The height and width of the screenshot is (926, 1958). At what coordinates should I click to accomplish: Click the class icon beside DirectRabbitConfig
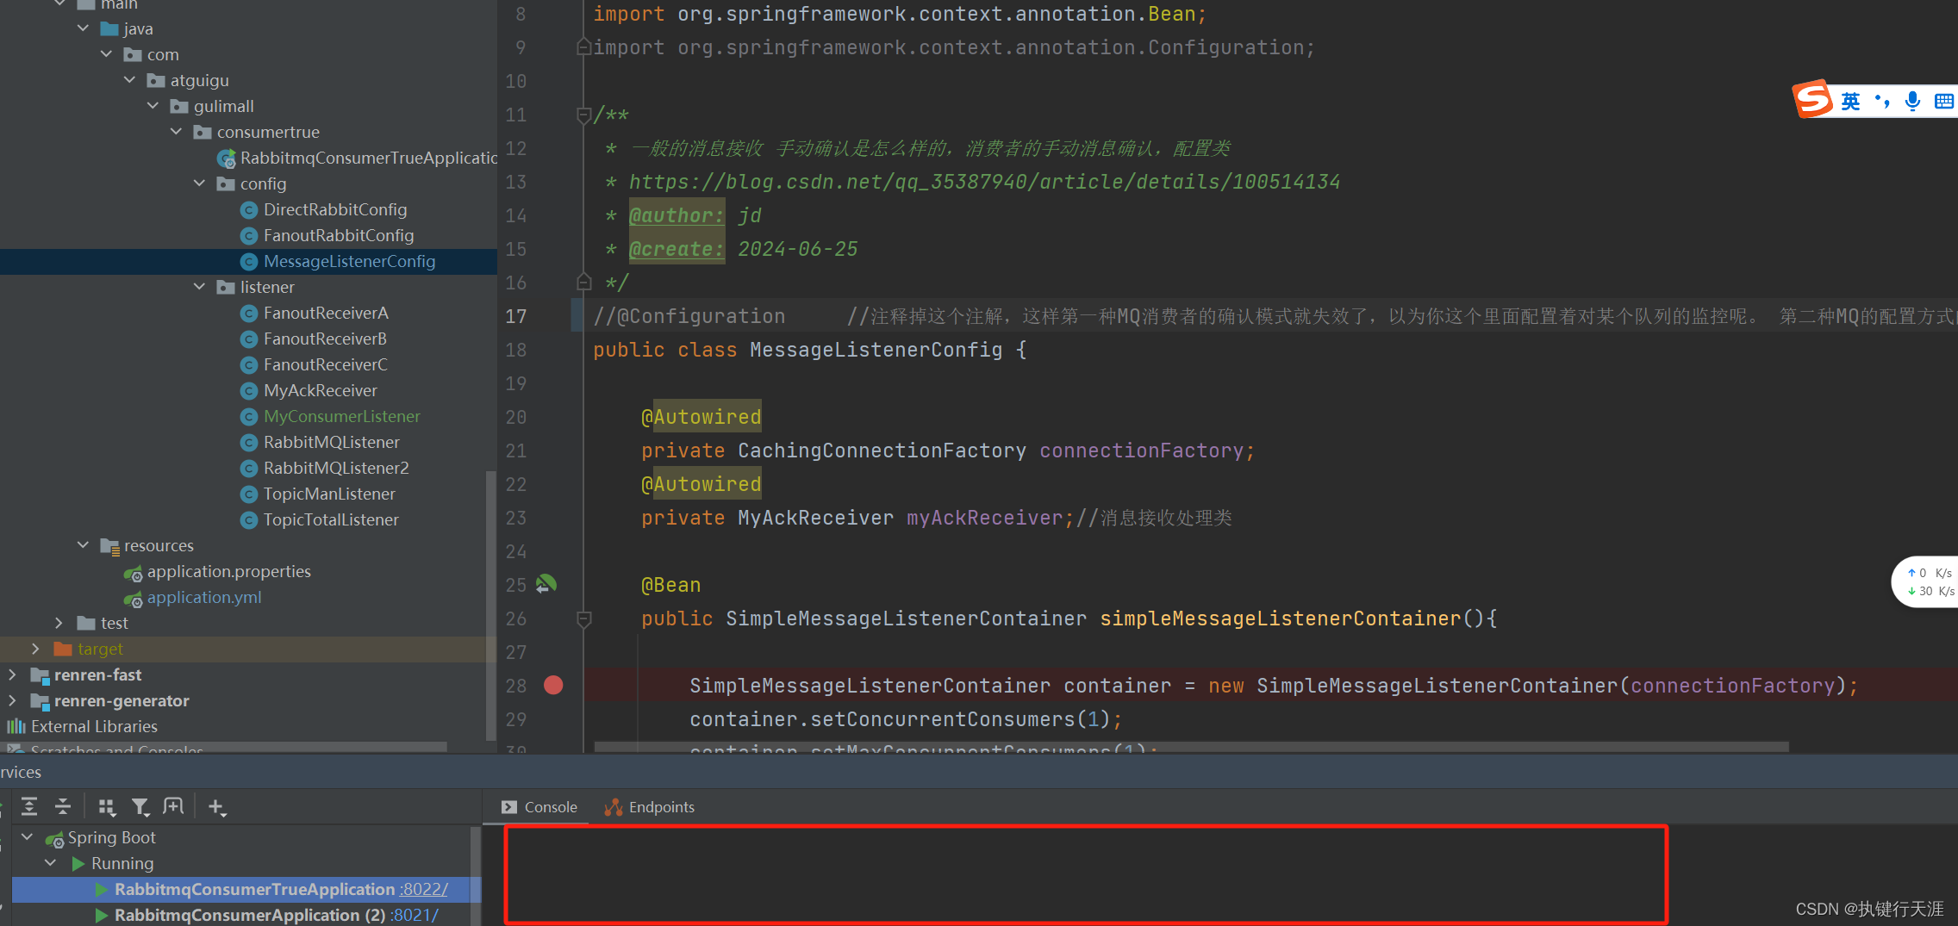(x=249, y=210)
